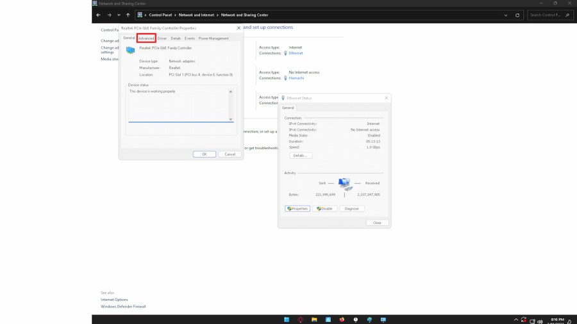Open the Driver tab
The height and width of the screenshot is (324, 577).
click(x=162, y=38)
